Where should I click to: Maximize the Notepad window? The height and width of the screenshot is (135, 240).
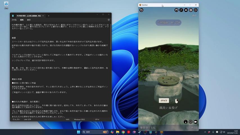103,15
